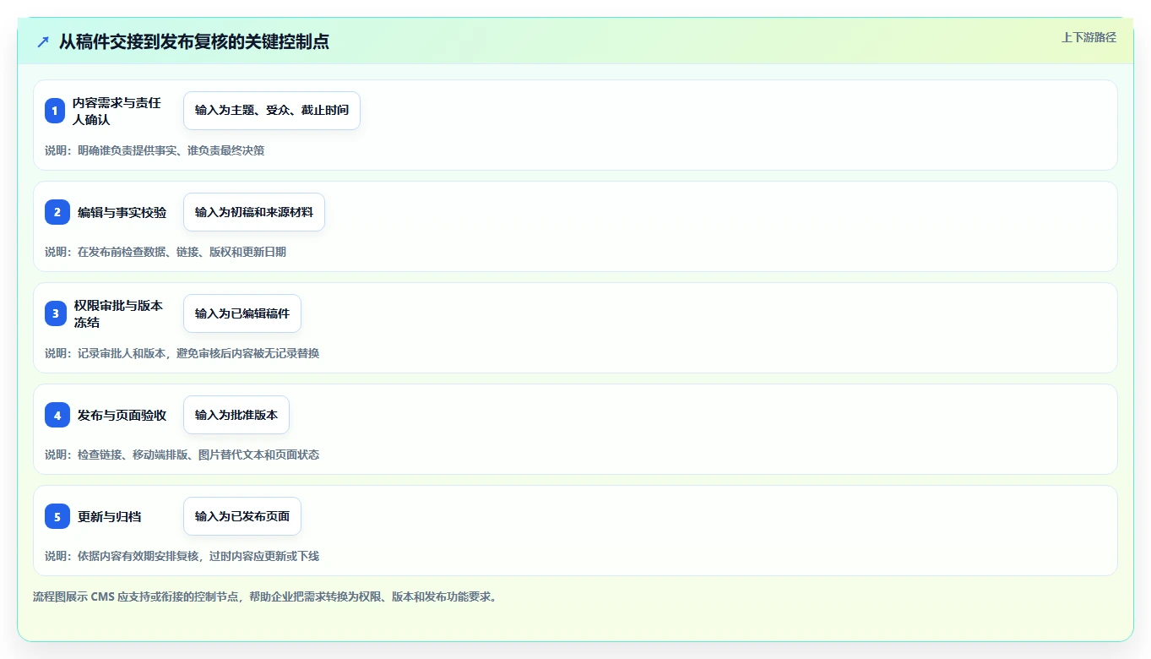The height and width of the screenshot is (659, 1151).
Task: Click the 输入为初稿和来源材料 chip
Action: [254, 212]
